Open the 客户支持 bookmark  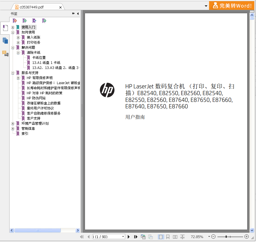(33, 118)
